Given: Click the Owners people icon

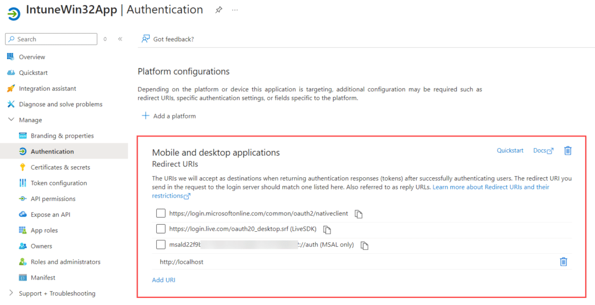Looking at the screenshot, I should coord(23,246).
